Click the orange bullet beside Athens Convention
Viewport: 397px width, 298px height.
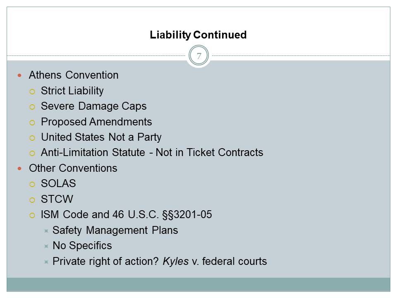[20, 75]
